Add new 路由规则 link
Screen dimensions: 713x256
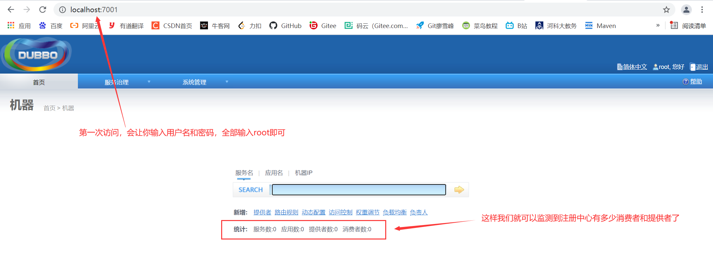pyautogui.click(x=286, y=212)
